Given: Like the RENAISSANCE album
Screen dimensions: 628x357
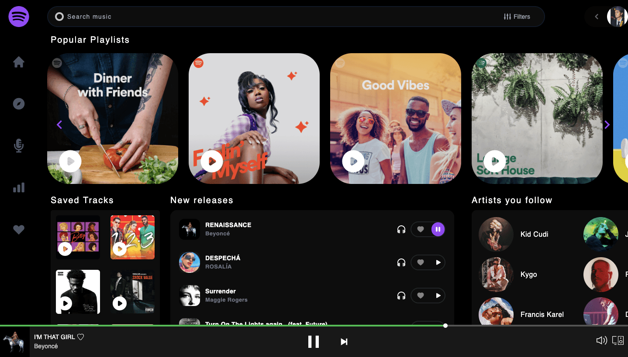Looking at the screenshot, I should (x=421, y=229).
